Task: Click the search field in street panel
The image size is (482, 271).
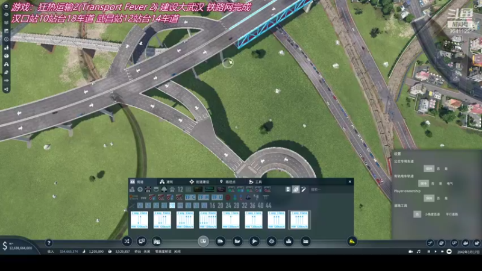Action: (x=330, y=190)
